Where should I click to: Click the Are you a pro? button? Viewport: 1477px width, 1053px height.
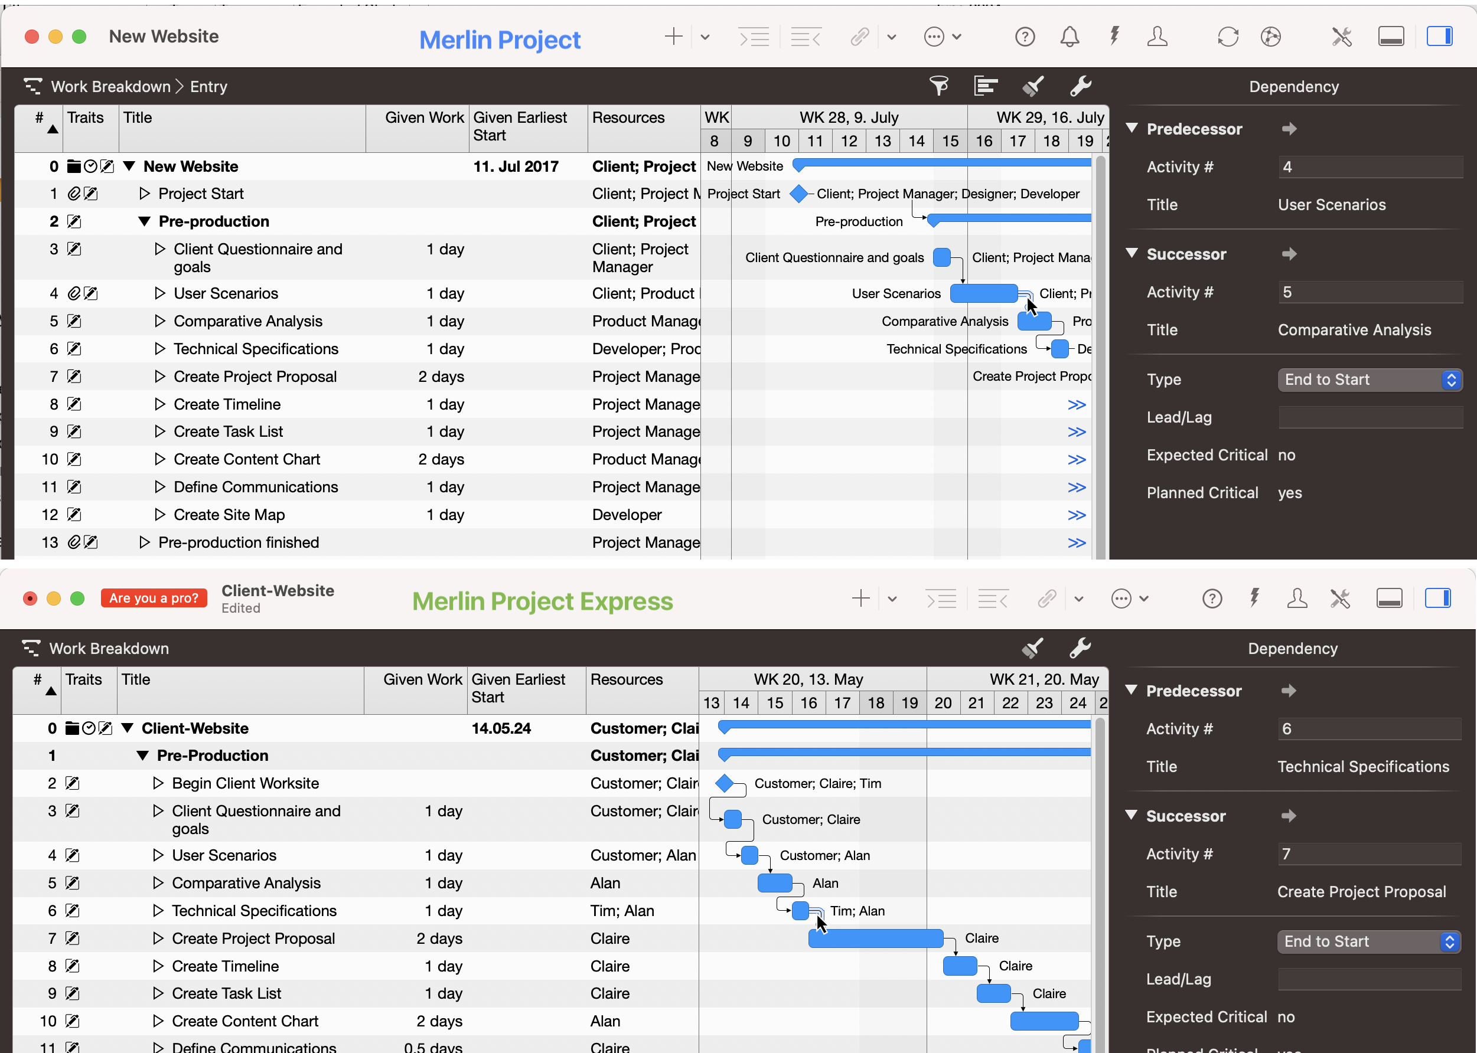pyautogui.click(x=154, y=598)
